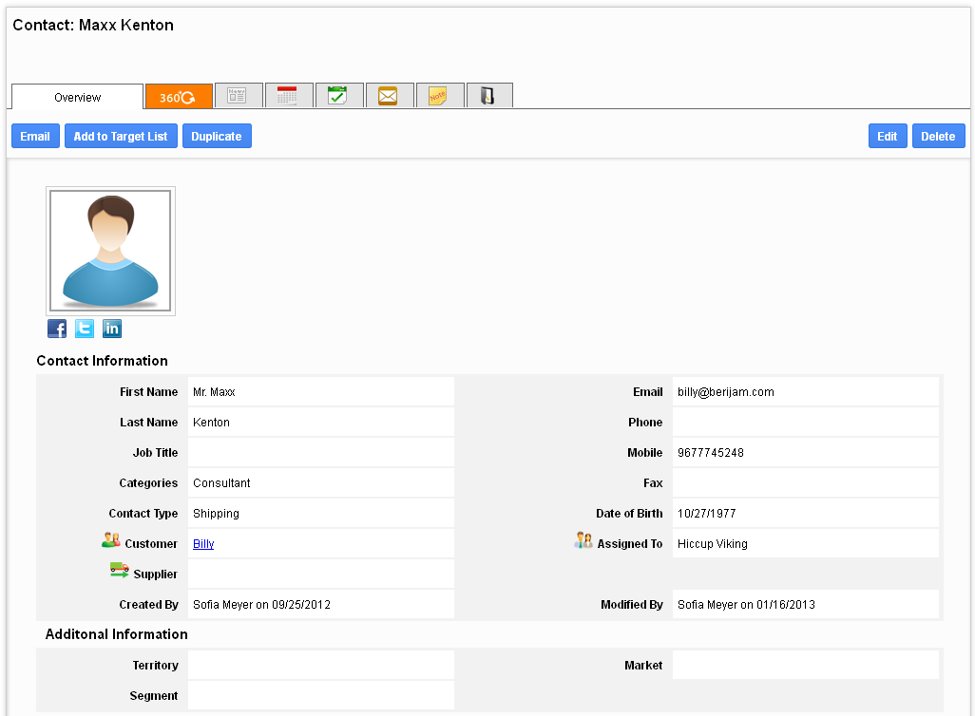Switch to the Overview tab
The width and height of the screenshot is (975, 716).
(77, 97)
